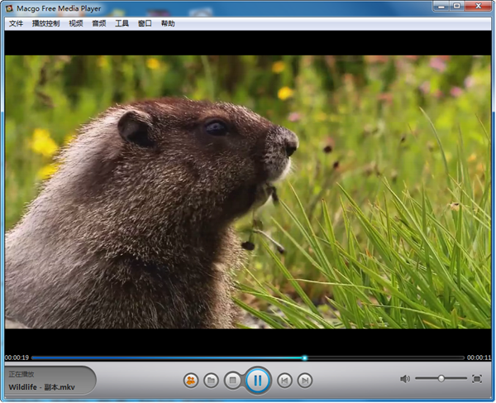The image size is (496, 403).
Task: Open the 播放控制 menu
Action: (x=45, y=24)
